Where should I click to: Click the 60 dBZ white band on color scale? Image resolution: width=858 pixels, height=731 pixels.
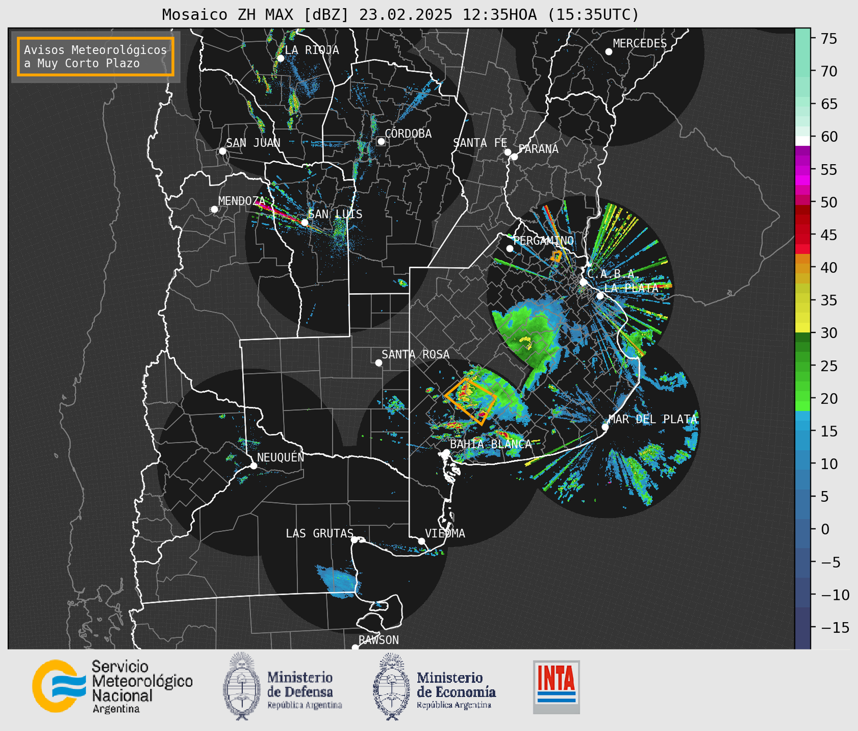pos(803,140)
